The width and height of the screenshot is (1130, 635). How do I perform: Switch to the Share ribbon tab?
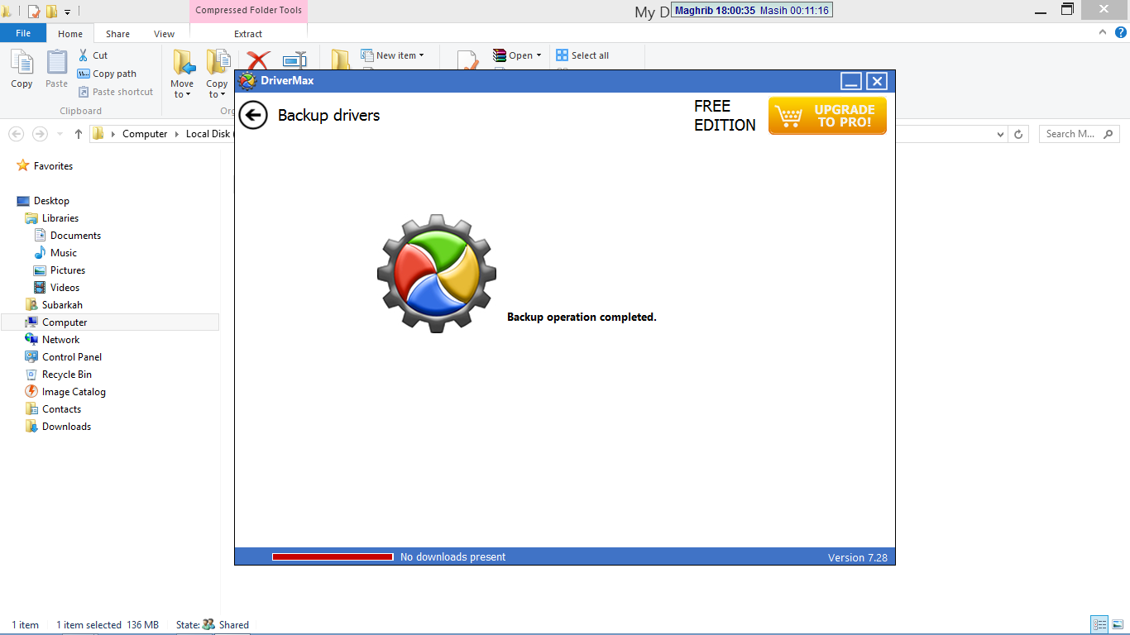(x=117, y=34)
